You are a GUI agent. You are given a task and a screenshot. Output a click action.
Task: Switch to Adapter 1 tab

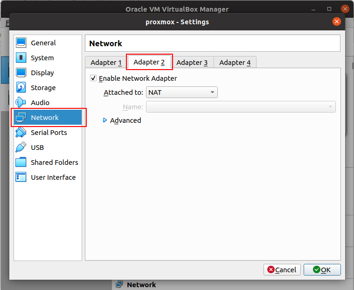(x=106, y=63)
